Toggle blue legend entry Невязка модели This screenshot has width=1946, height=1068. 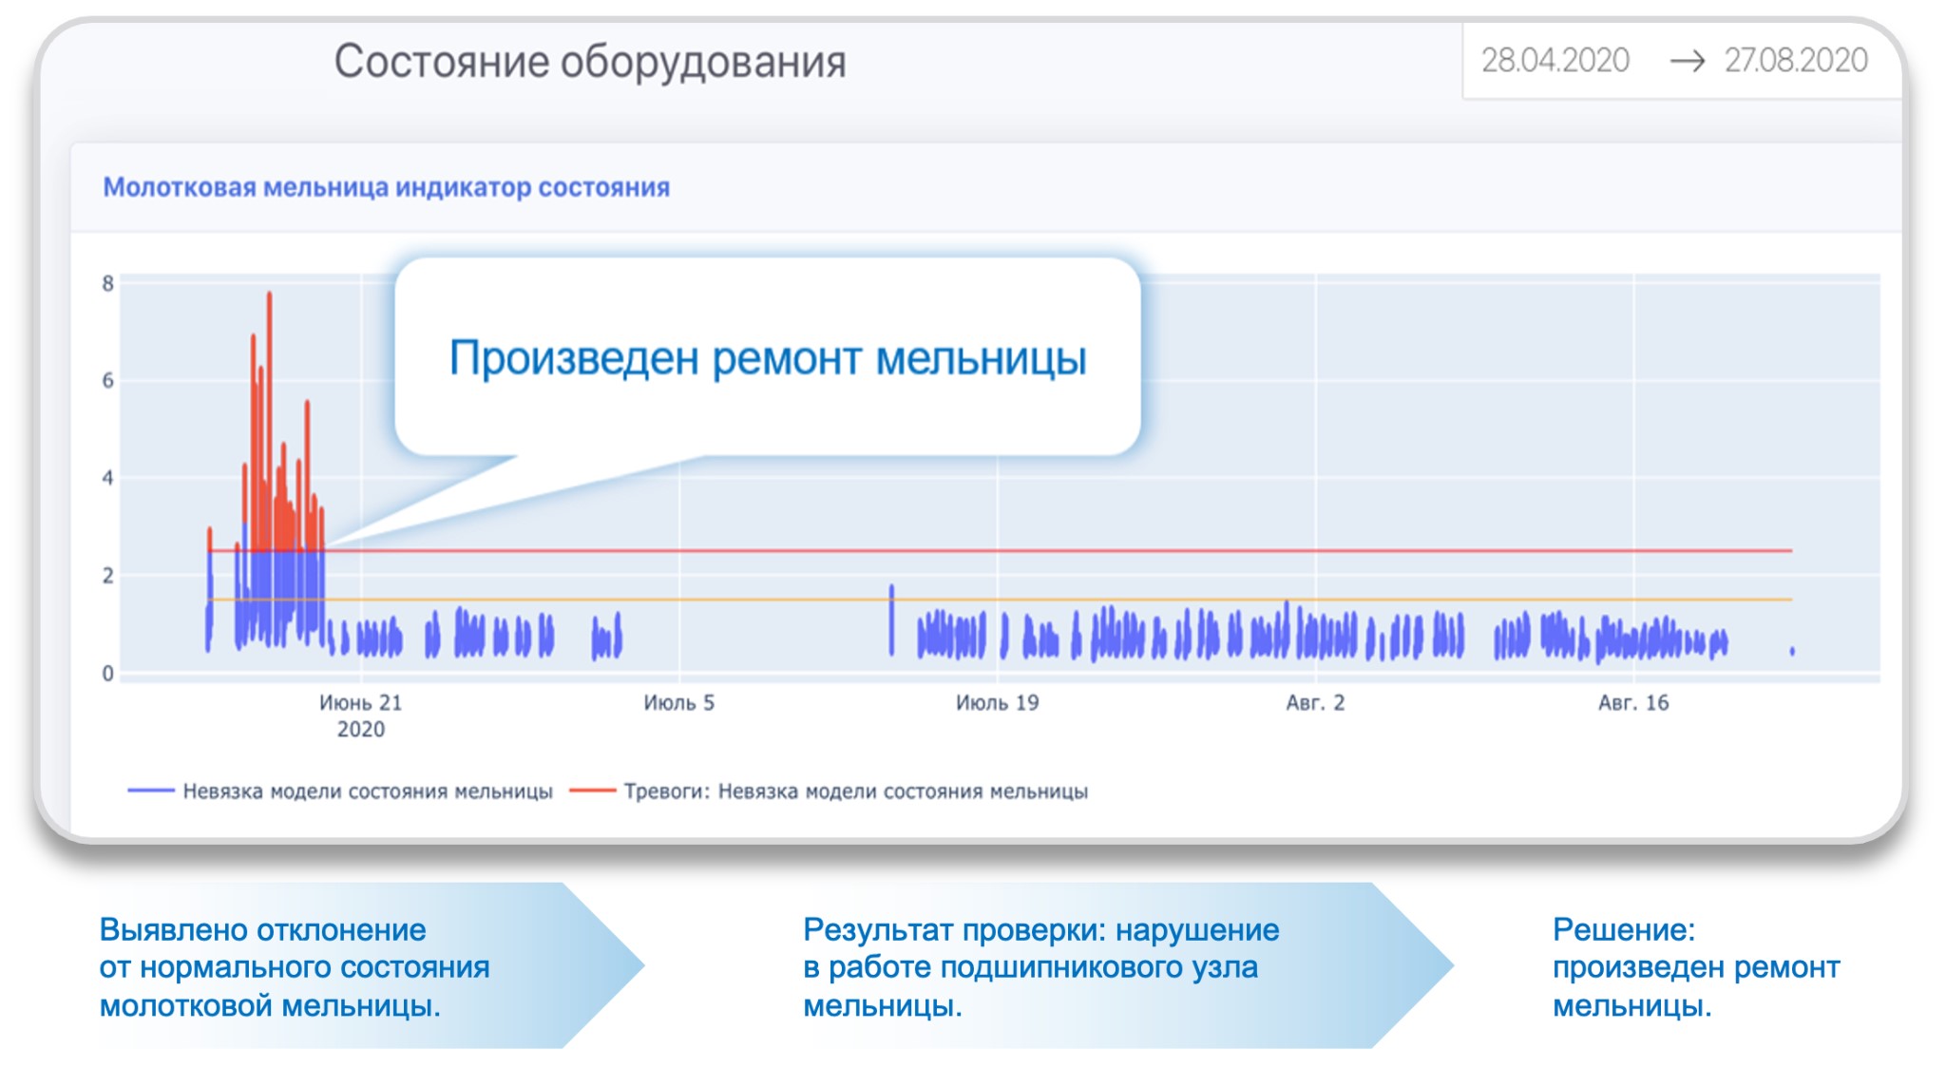[x=367, y=791]
